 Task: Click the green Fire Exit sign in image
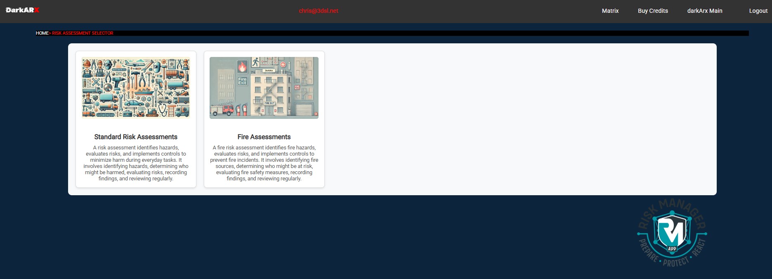pos(242,81)
